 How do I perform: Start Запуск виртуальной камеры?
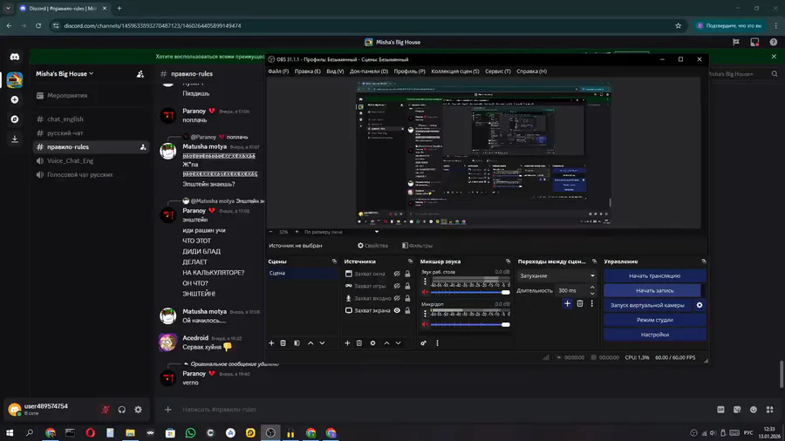click(647, 305)
